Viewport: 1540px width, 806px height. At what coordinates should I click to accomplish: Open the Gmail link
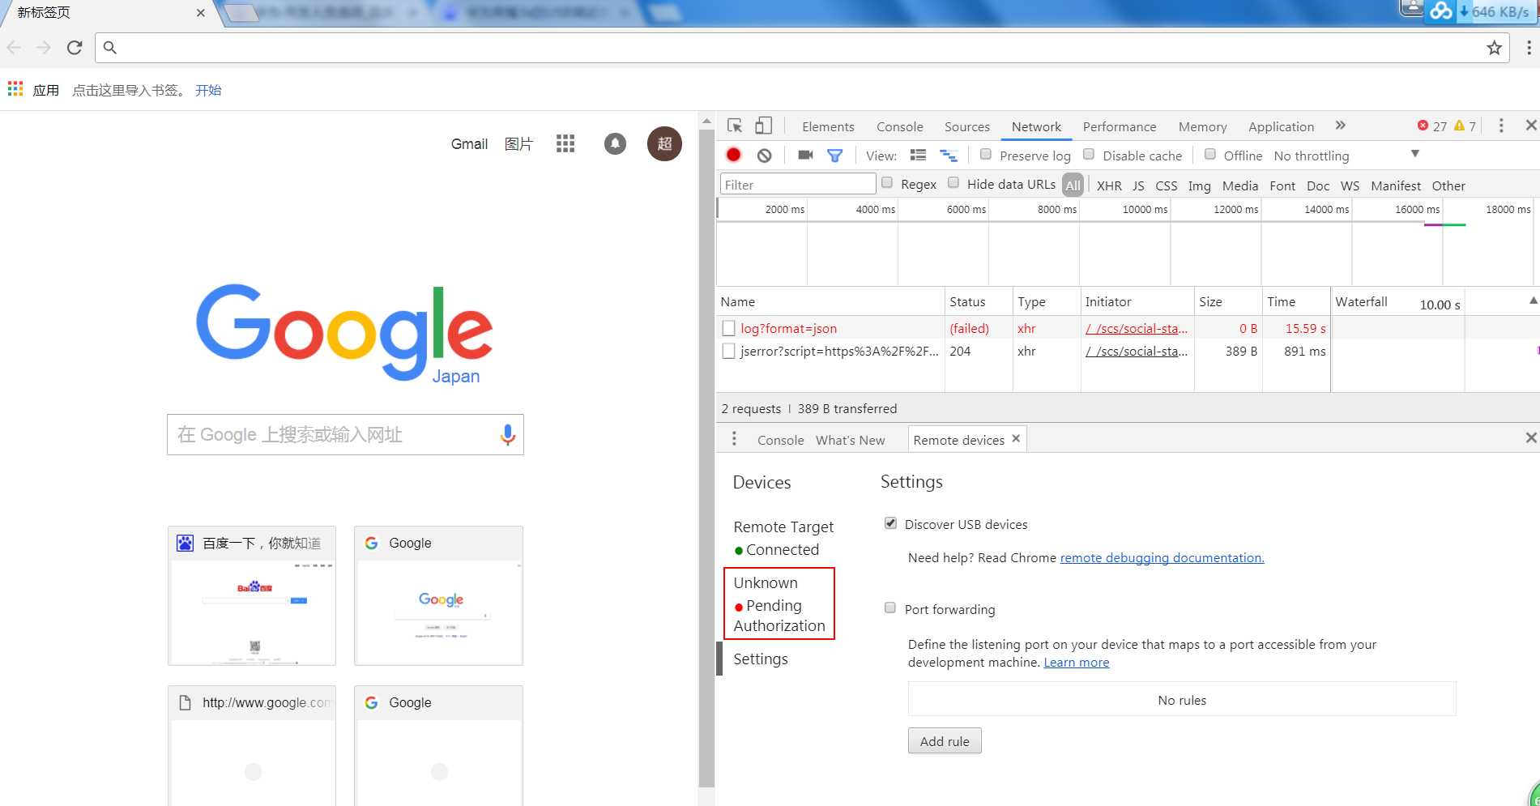[x=469, y=143]
